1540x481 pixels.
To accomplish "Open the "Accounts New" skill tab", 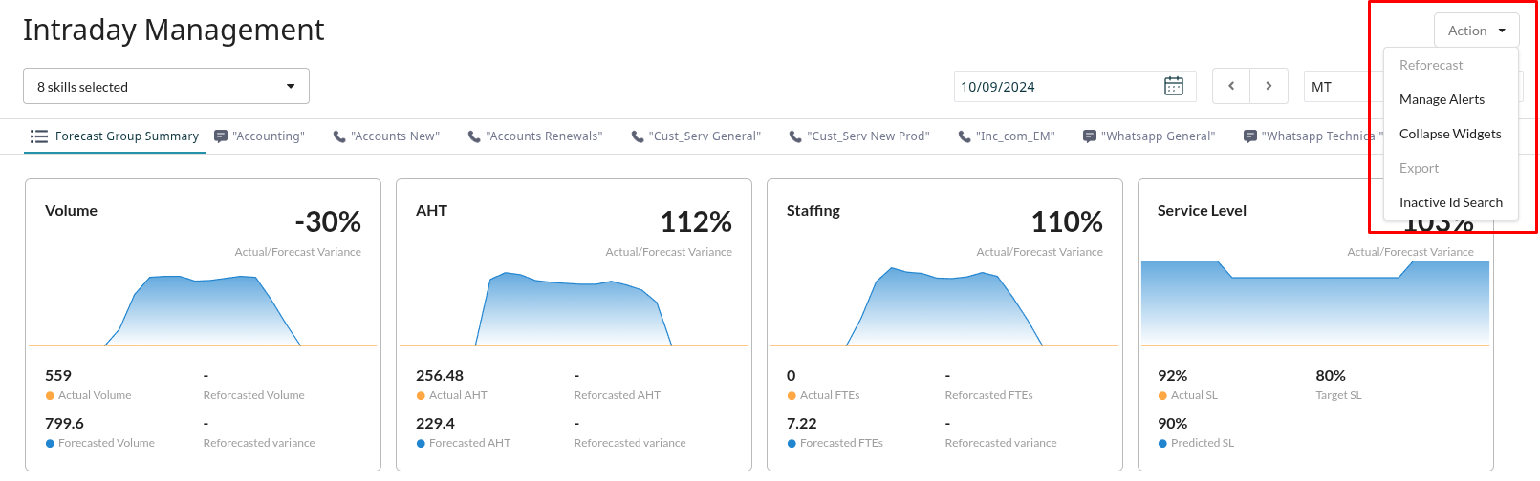I will (386, 136).
